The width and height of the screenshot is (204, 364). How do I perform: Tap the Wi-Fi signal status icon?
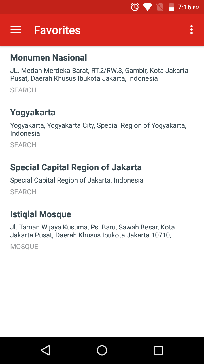click(x=147, y=7)
